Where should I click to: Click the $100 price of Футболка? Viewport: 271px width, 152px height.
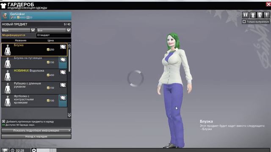(x=50, y=100)
